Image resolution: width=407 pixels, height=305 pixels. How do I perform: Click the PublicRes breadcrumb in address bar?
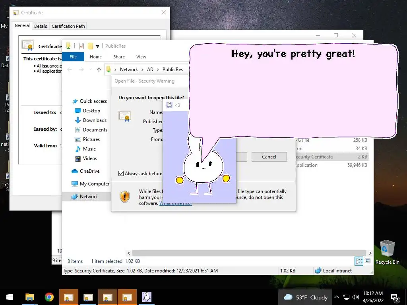172,69
